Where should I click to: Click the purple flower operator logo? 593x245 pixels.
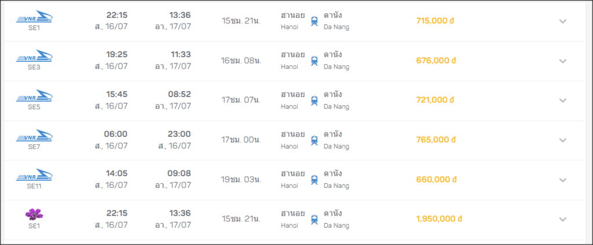click(34, 214)
